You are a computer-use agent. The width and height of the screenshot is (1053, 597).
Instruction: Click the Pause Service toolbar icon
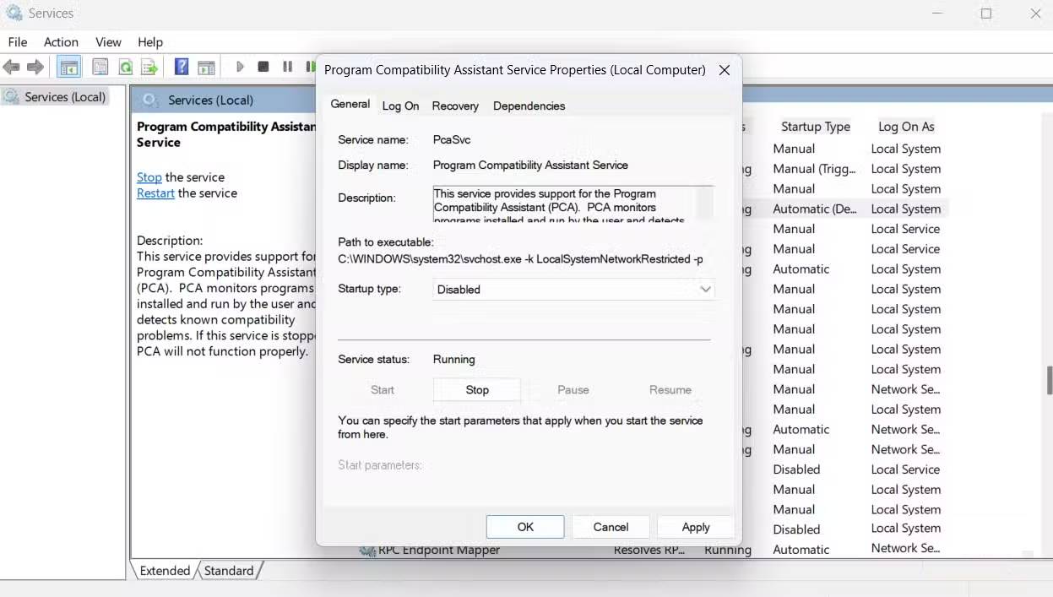287,66
